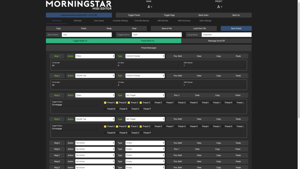Clear Msg 2
The width and height of the screenshot is (300, 169).
point(199,76)
